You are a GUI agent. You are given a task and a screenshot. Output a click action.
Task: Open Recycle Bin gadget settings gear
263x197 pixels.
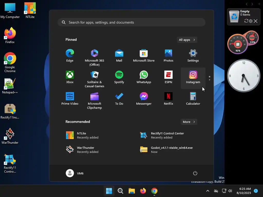pyautogui.click(x=251, y=21)
